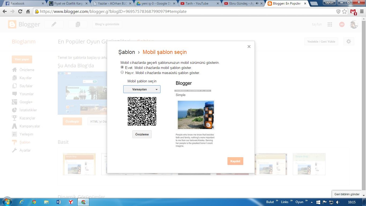Click the Özelleştir button
Viewport: 366px width, 206px height.
coord(72,122)
